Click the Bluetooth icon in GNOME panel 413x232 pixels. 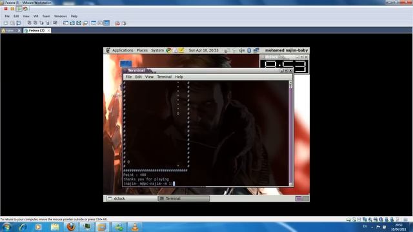[249, 50]
